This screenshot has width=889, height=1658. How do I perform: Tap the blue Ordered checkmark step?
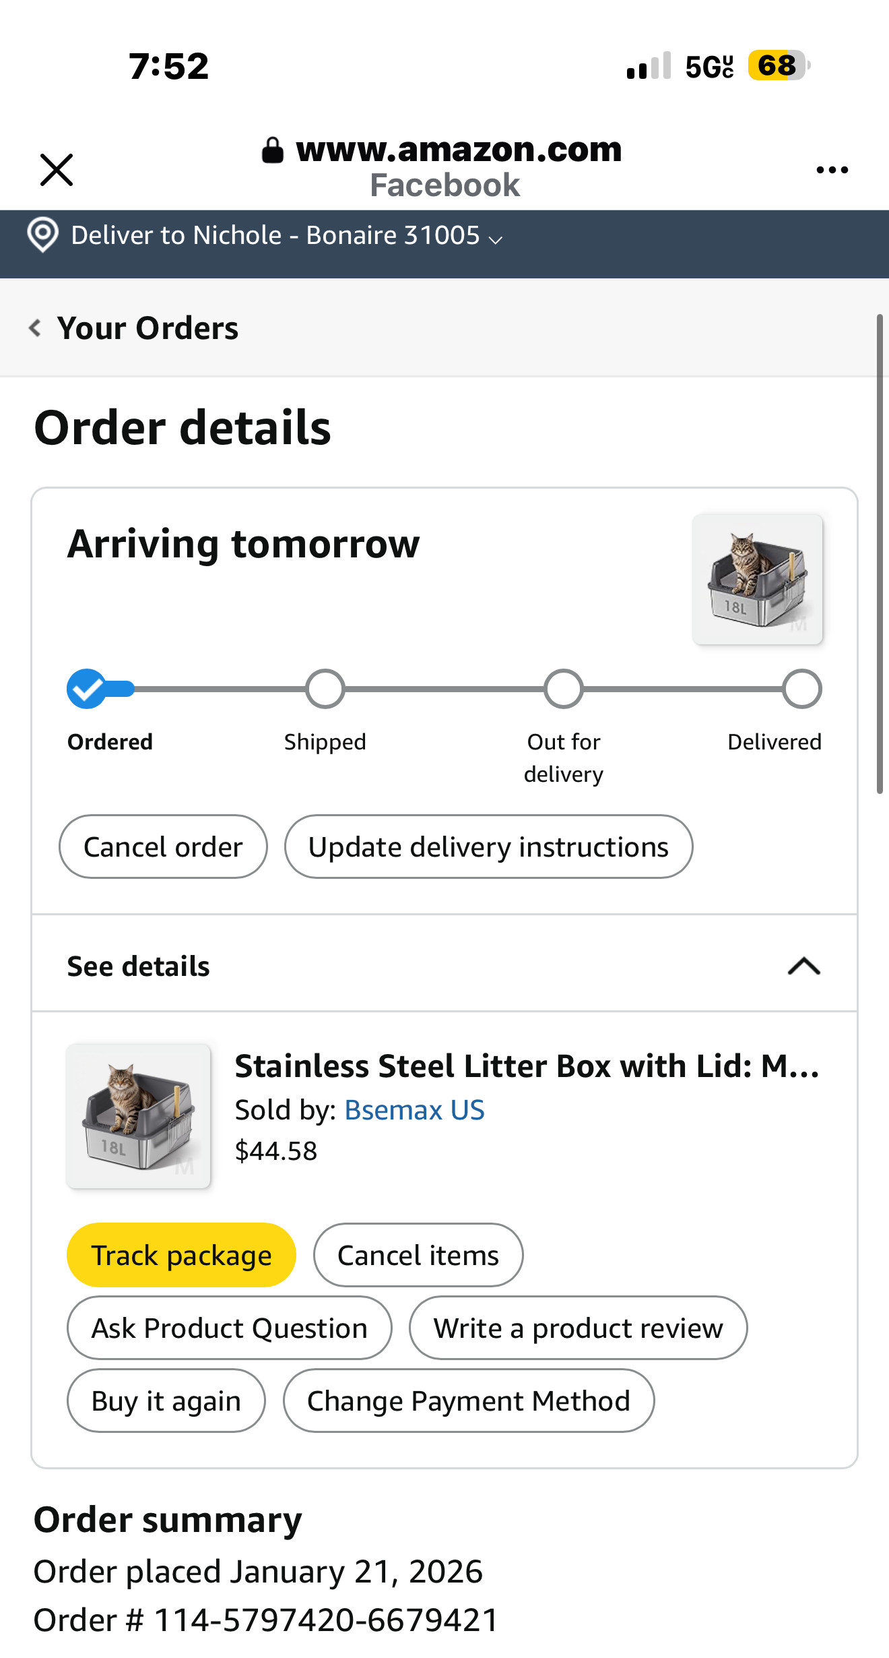pyautogui.click(x=87, y=689)
